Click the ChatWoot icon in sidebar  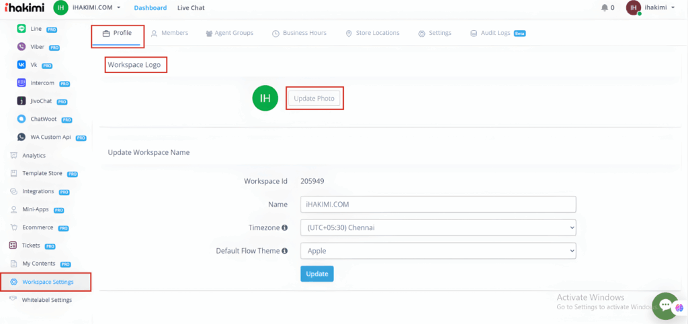pos(21,119)
